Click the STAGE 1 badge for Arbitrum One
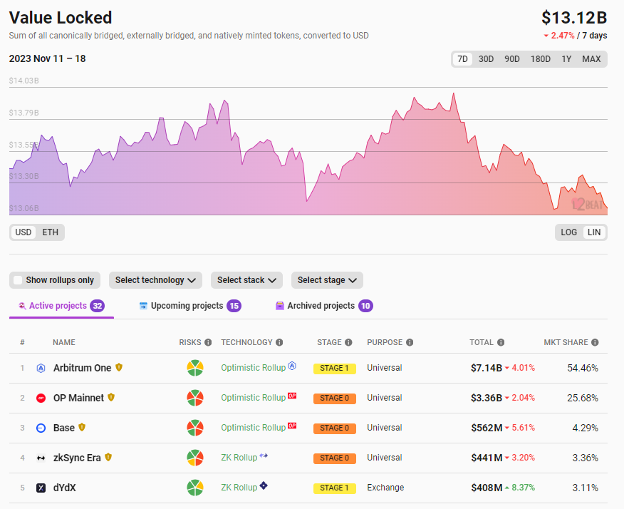Image resolution: width=624 pixels, height=509 pixels. 334,369
